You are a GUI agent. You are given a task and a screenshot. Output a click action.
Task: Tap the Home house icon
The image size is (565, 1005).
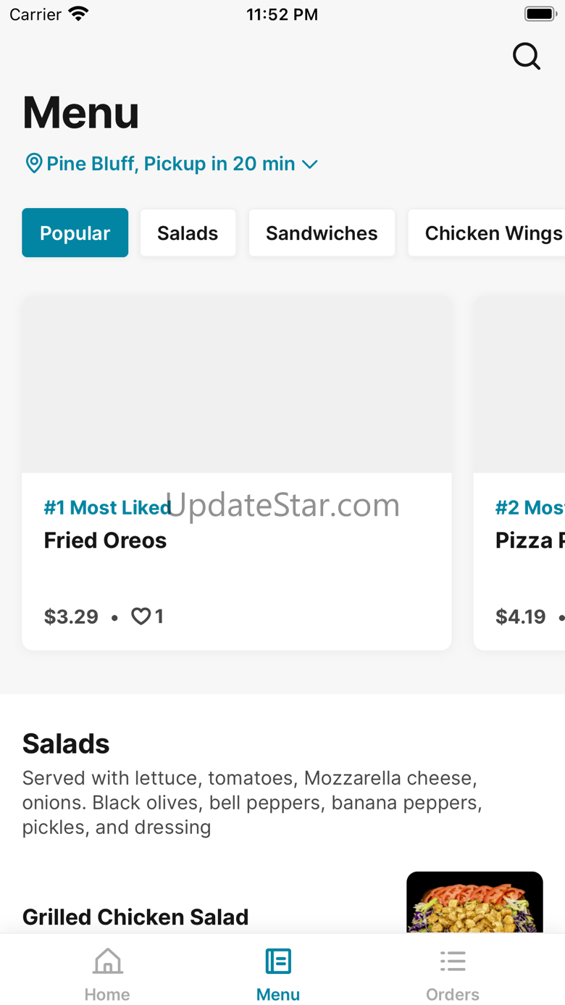point(107,962)
